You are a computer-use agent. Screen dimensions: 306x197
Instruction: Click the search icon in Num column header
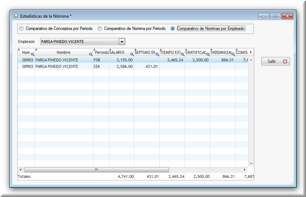point(33,54)
